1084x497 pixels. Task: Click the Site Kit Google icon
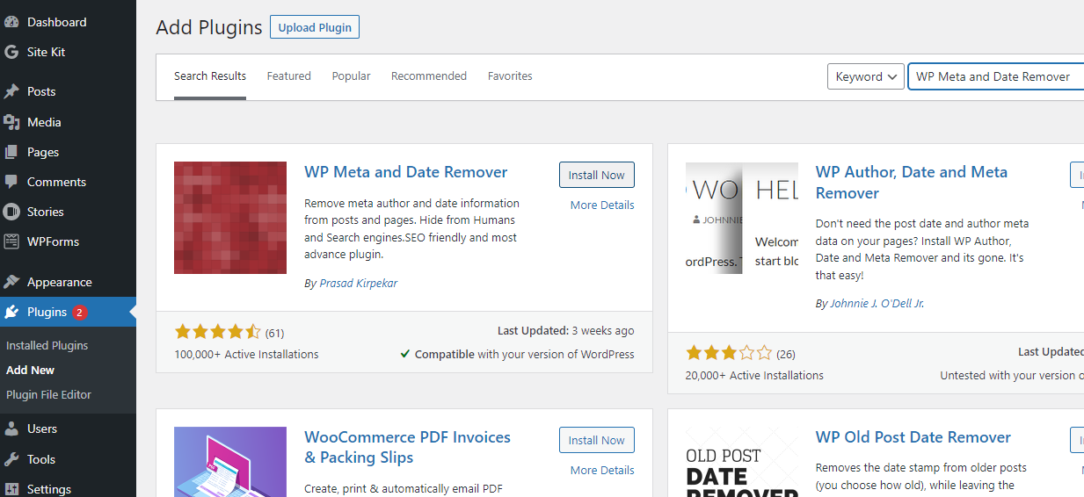coord(11,52)
